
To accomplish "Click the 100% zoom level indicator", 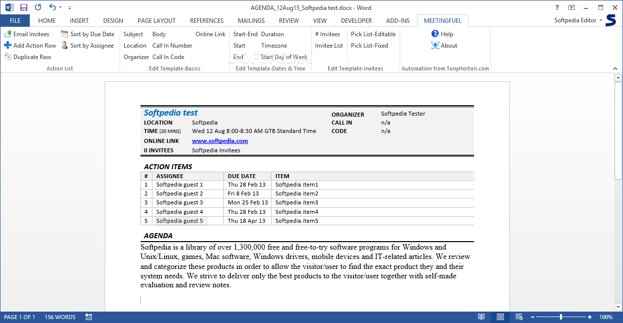I will click(606, 317).
